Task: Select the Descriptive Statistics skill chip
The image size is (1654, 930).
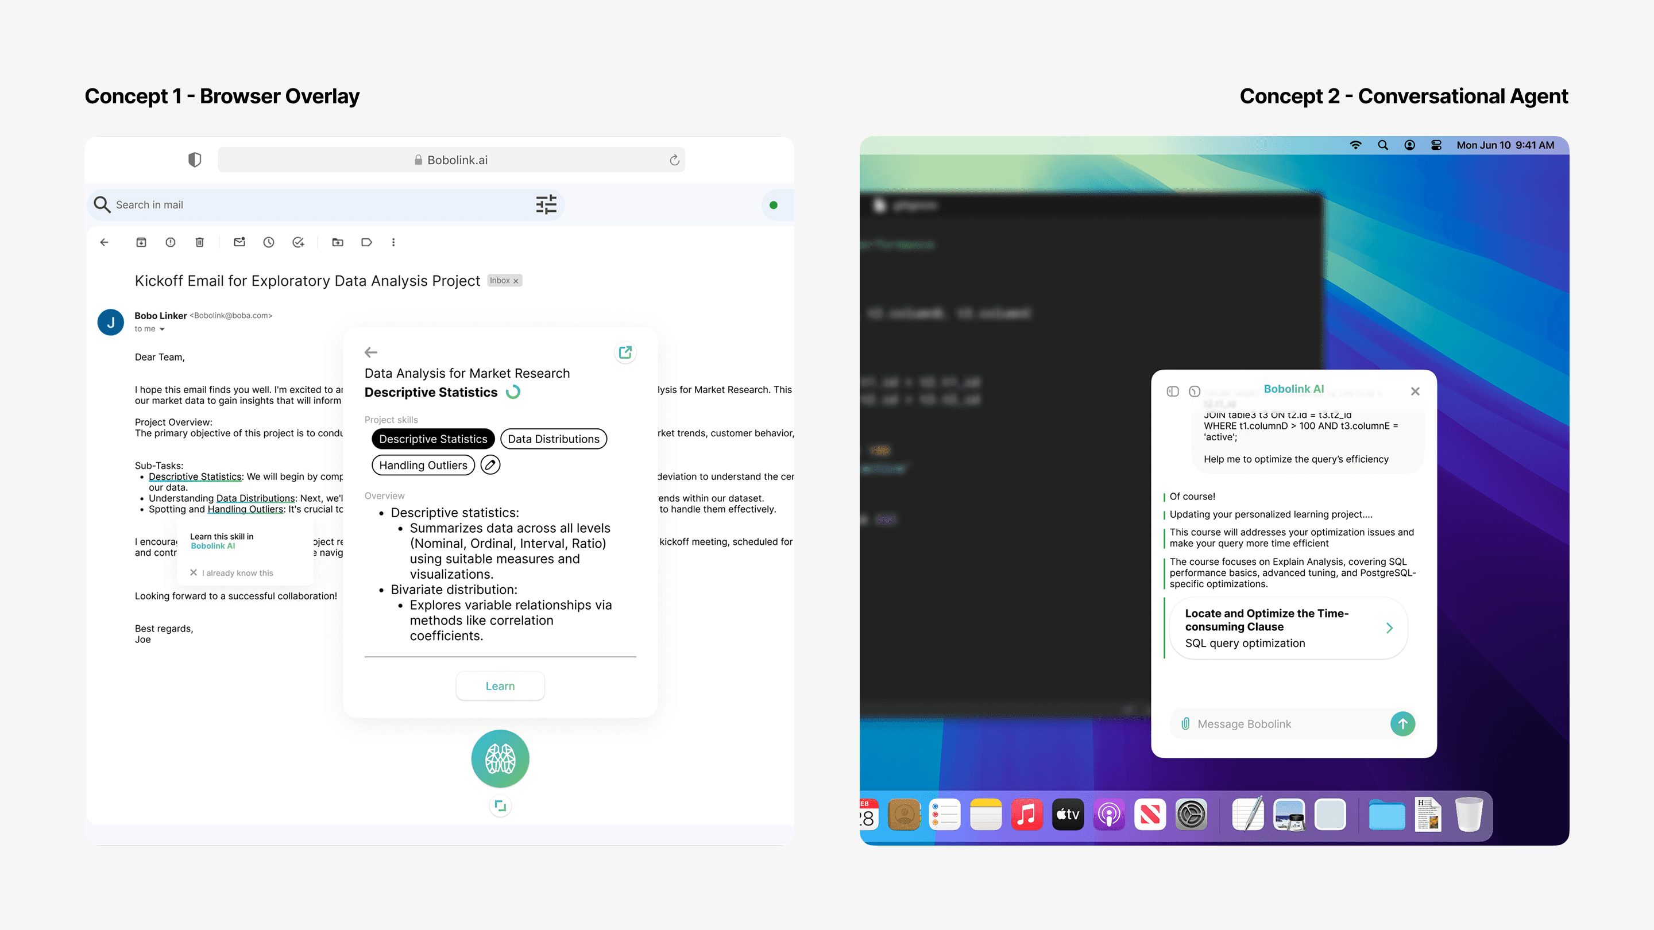Action: pos(433,439)
